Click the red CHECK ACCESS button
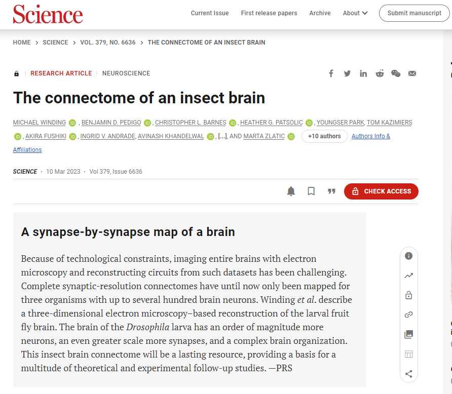Screen dimensions: 452x394 point(381,191)
